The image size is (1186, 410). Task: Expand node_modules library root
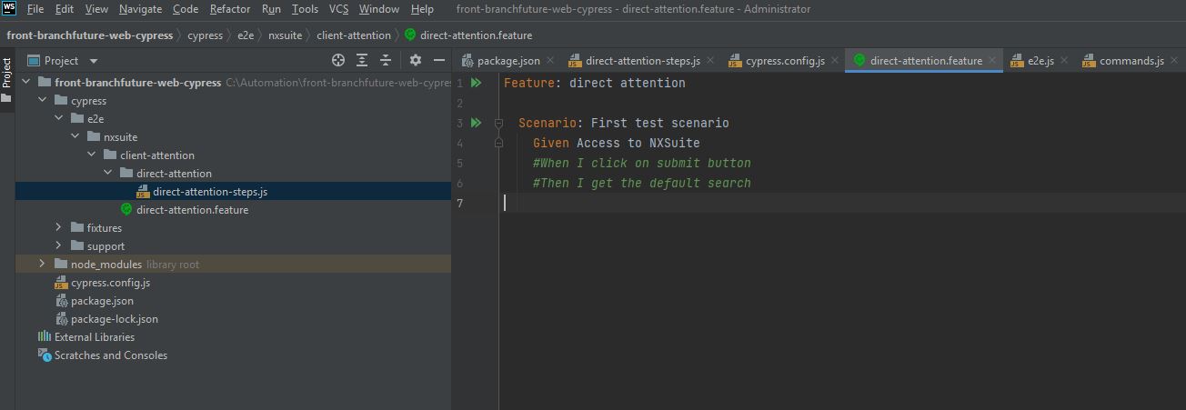coord(42,265)
